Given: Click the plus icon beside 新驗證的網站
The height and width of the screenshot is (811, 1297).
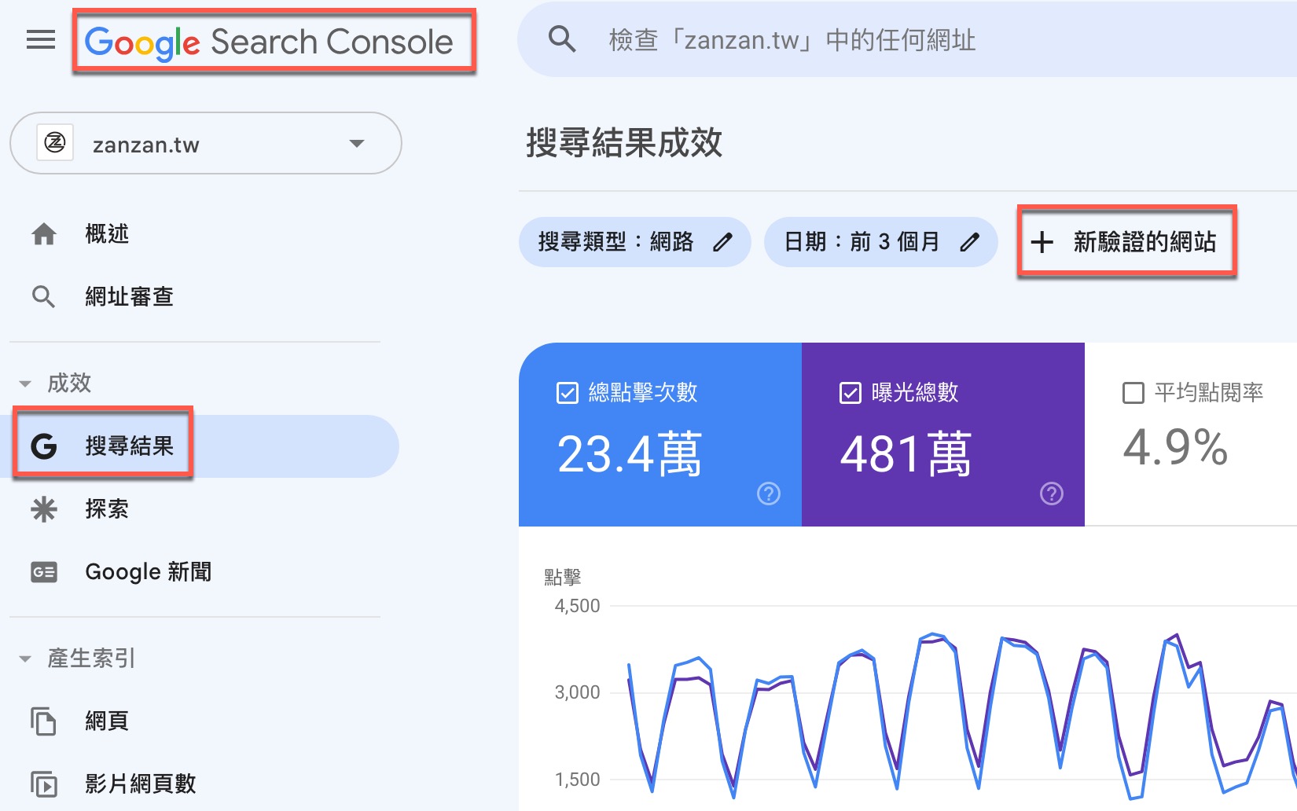Looking at the screenshot, I should 1042,242.
